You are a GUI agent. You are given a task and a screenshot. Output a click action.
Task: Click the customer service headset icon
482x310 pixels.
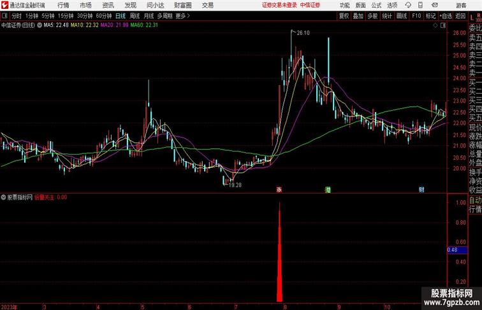(x=408, y=5)
